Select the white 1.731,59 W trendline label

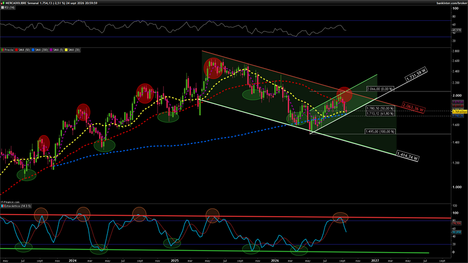[417, 74]
